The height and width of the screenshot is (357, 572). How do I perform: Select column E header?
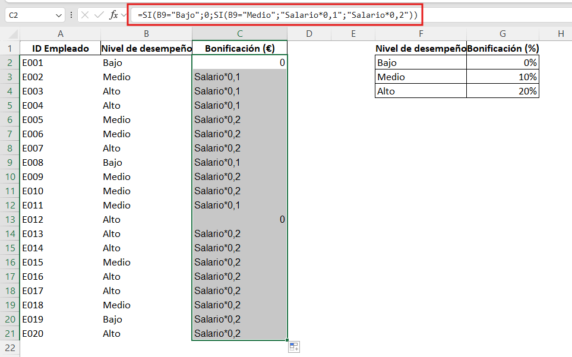[x=353, y=34]
